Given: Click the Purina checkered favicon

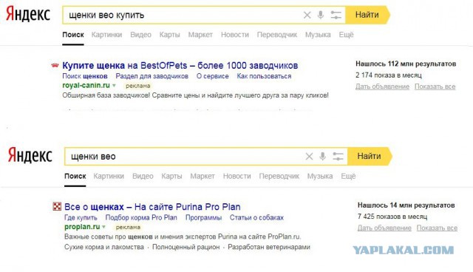Looking at the screenshot, I should click(57, 206).
